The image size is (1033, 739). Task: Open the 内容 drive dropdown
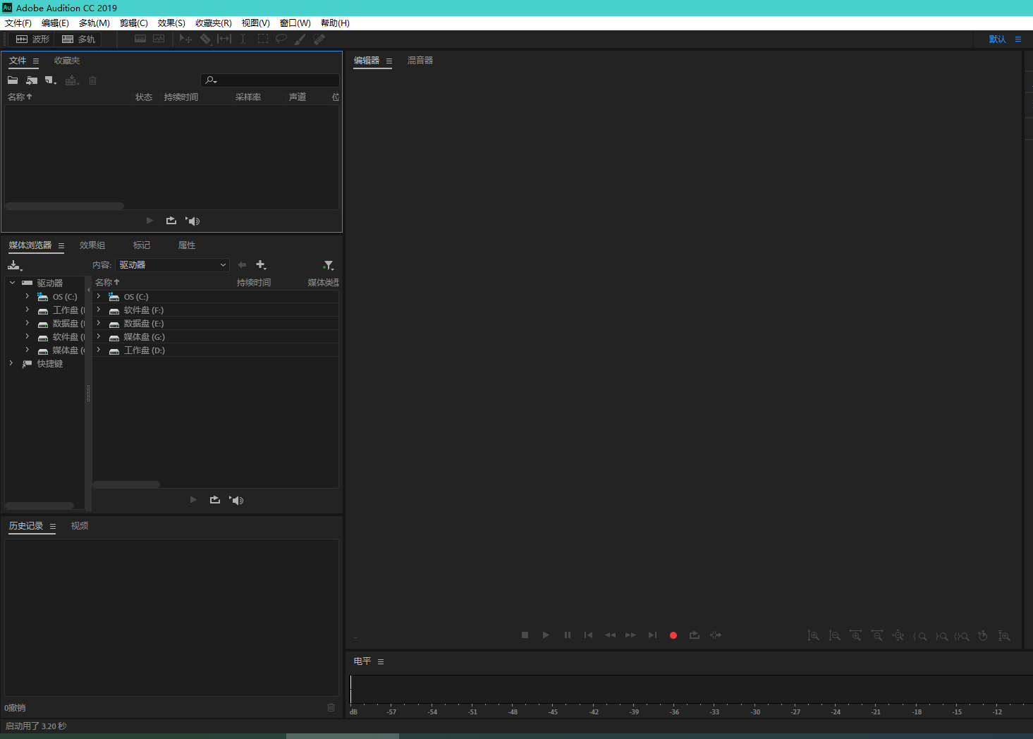[x=173, y=265]
